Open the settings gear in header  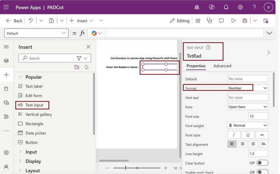240,7
